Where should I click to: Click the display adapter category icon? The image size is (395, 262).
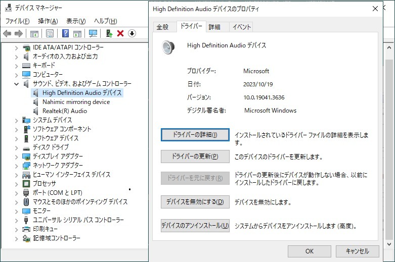[x=26, y=156]
